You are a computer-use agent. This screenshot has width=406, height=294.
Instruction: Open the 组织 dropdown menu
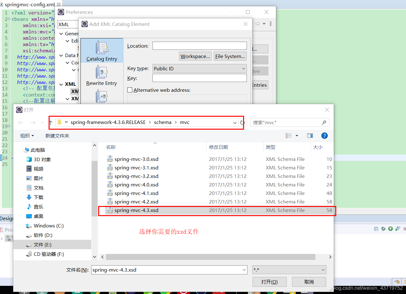pyautogui.click(x=27, y=136)
